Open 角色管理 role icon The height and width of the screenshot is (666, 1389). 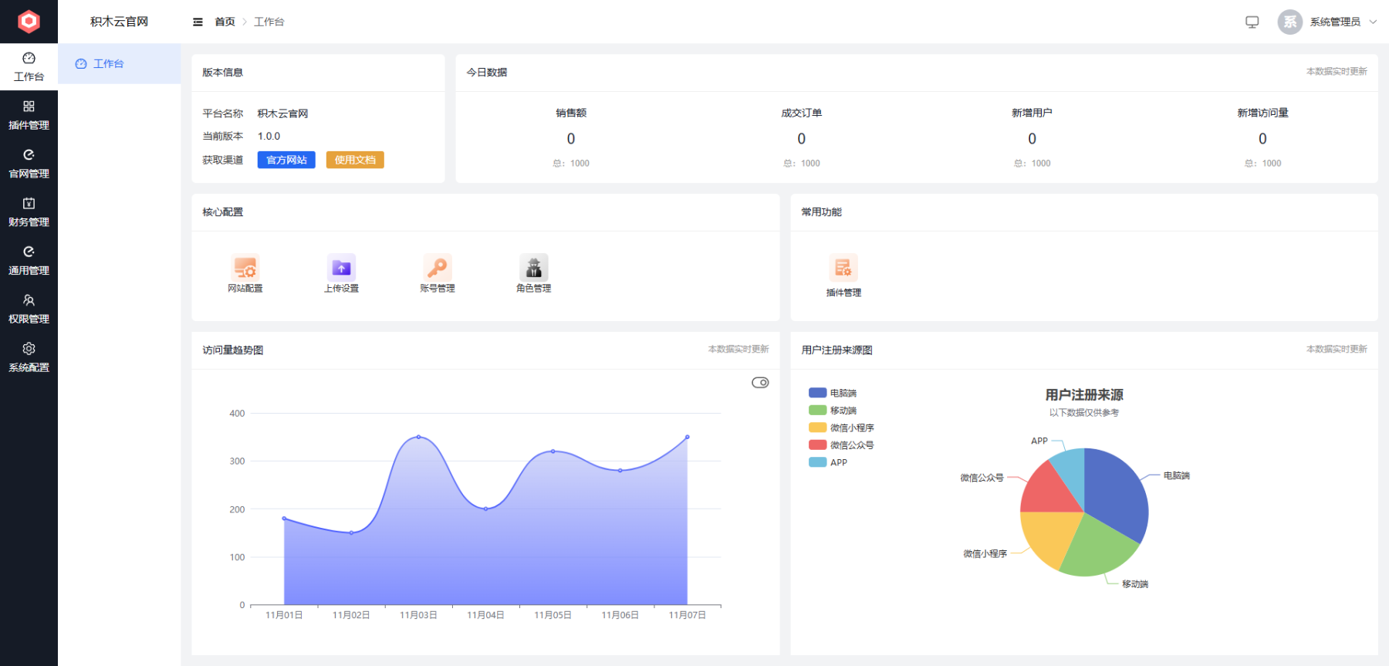(533, 268)
